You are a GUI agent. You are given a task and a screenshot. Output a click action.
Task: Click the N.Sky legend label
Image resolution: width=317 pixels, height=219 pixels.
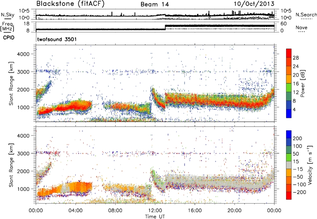tap(8, 15)
